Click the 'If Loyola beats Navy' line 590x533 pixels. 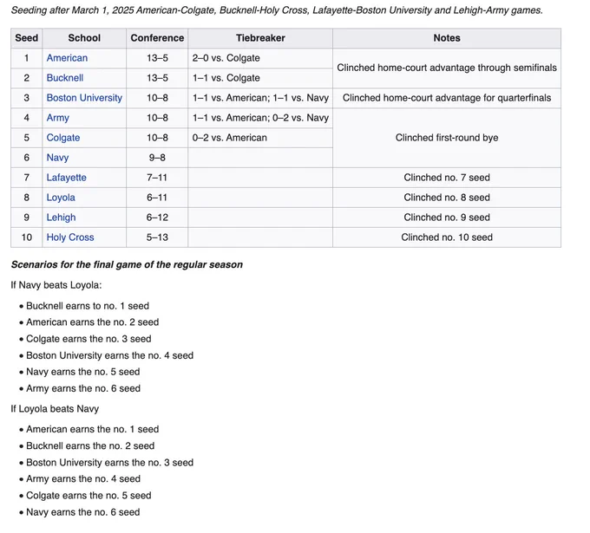tap(55, 408)
